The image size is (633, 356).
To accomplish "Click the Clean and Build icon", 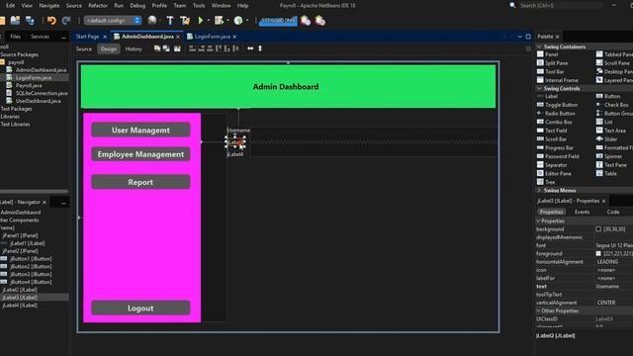I will point(185,20).
